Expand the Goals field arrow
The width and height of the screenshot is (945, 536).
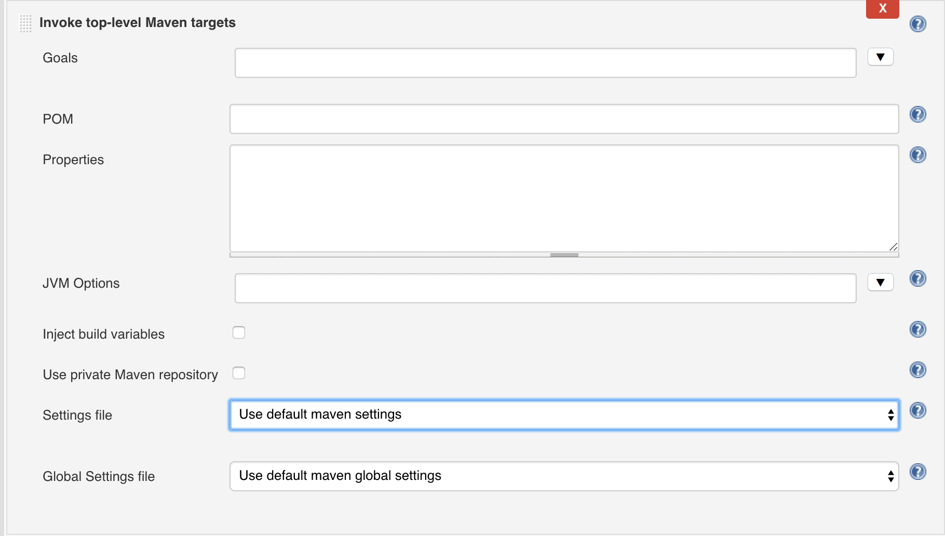880,57
